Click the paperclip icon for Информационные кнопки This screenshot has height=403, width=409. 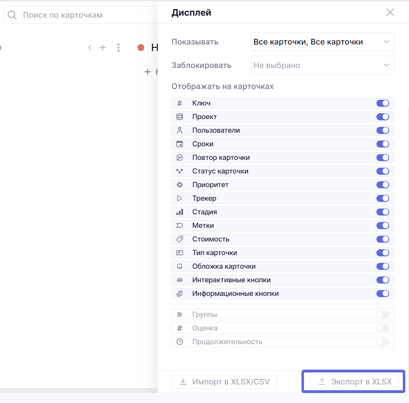pos(180,294)
